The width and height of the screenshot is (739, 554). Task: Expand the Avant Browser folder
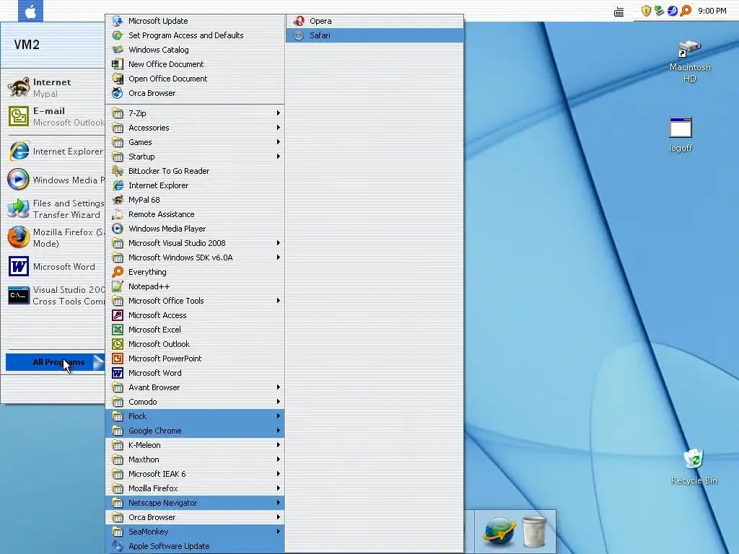[x=195, y=387]
